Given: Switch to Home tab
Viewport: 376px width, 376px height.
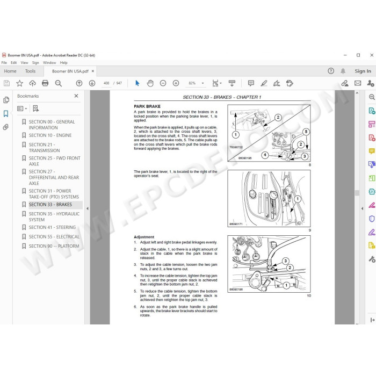Looking at the screenshot, I should (10, 71).
